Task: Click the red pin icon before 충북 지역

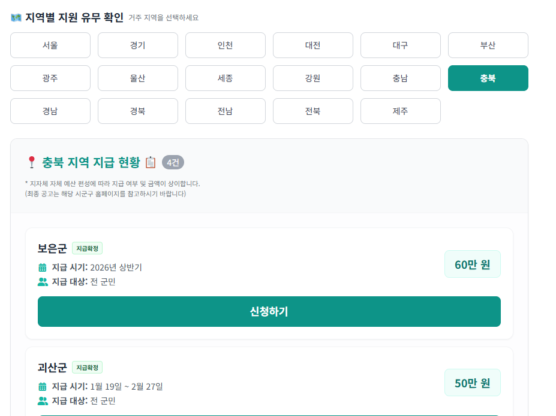Action: [32, 162]
